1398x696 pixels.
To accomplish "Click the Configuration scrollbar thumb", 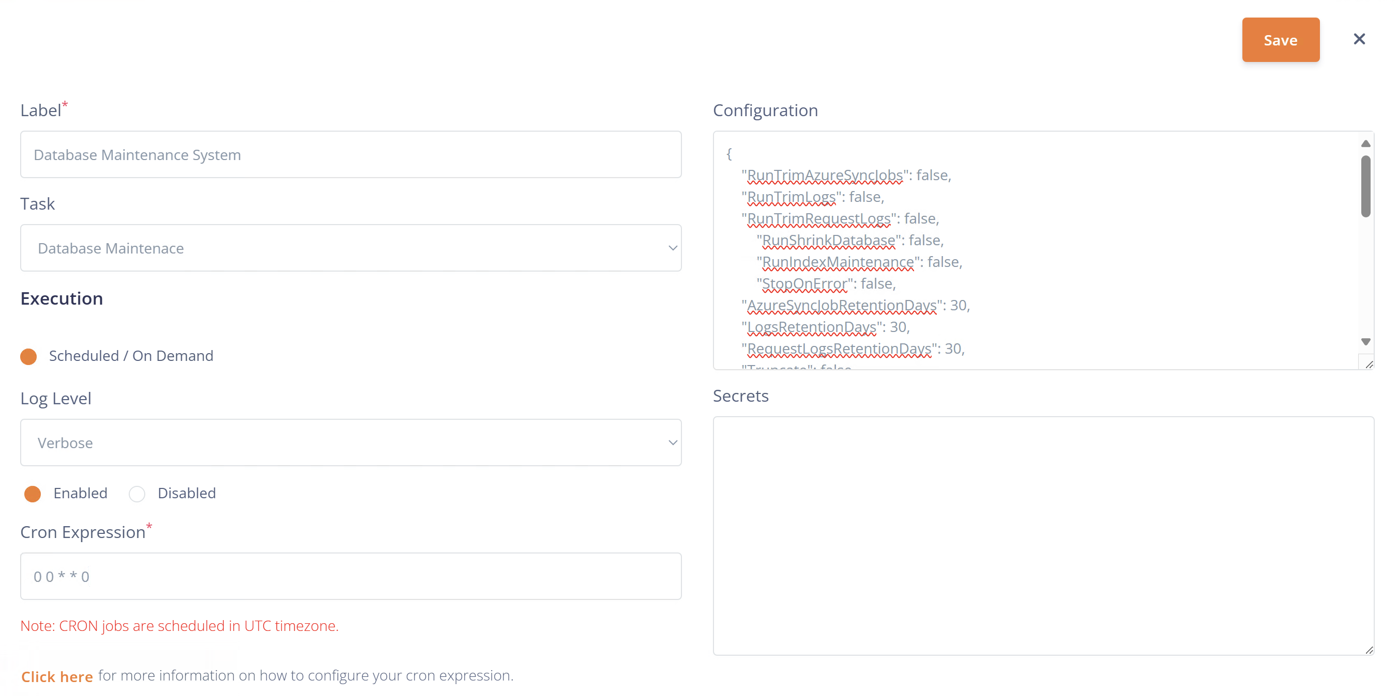I will click(x=1365, y=186).
